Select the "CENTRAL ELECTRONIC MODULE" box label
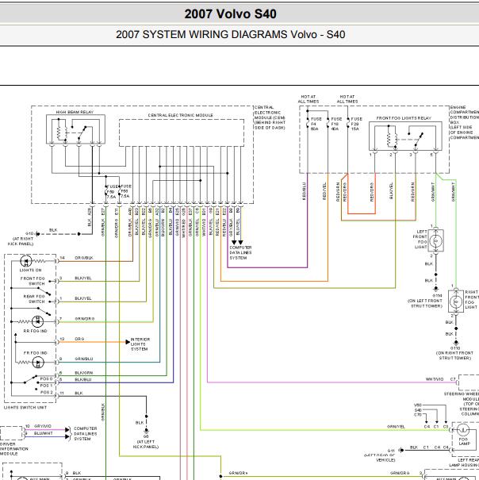 pyautogui.click(x=181, y=115)
